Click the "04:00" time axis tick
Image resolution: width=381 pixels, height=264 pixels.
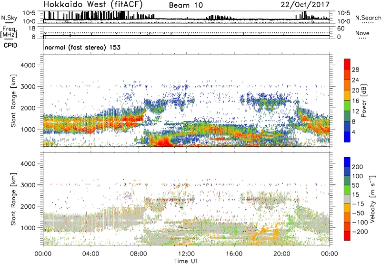click(90, 254)
